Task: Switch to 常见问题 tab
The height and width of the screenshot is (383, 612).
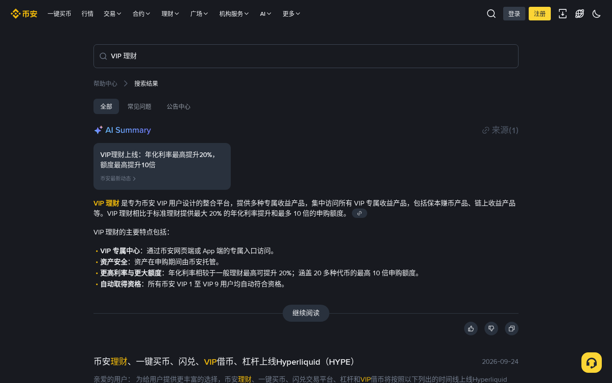Action: point(139,106)
